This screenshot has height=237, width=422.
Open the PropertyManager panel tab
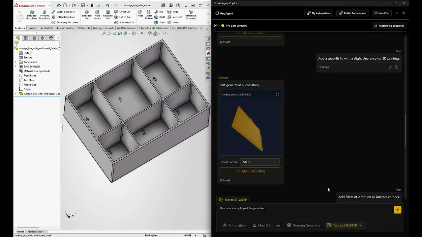(26, 38)
